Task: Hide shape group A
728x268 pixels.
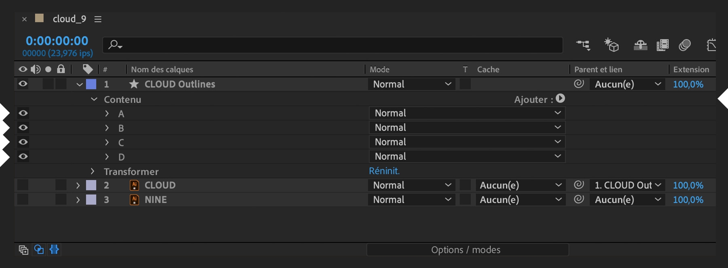Action: point(23,113)
